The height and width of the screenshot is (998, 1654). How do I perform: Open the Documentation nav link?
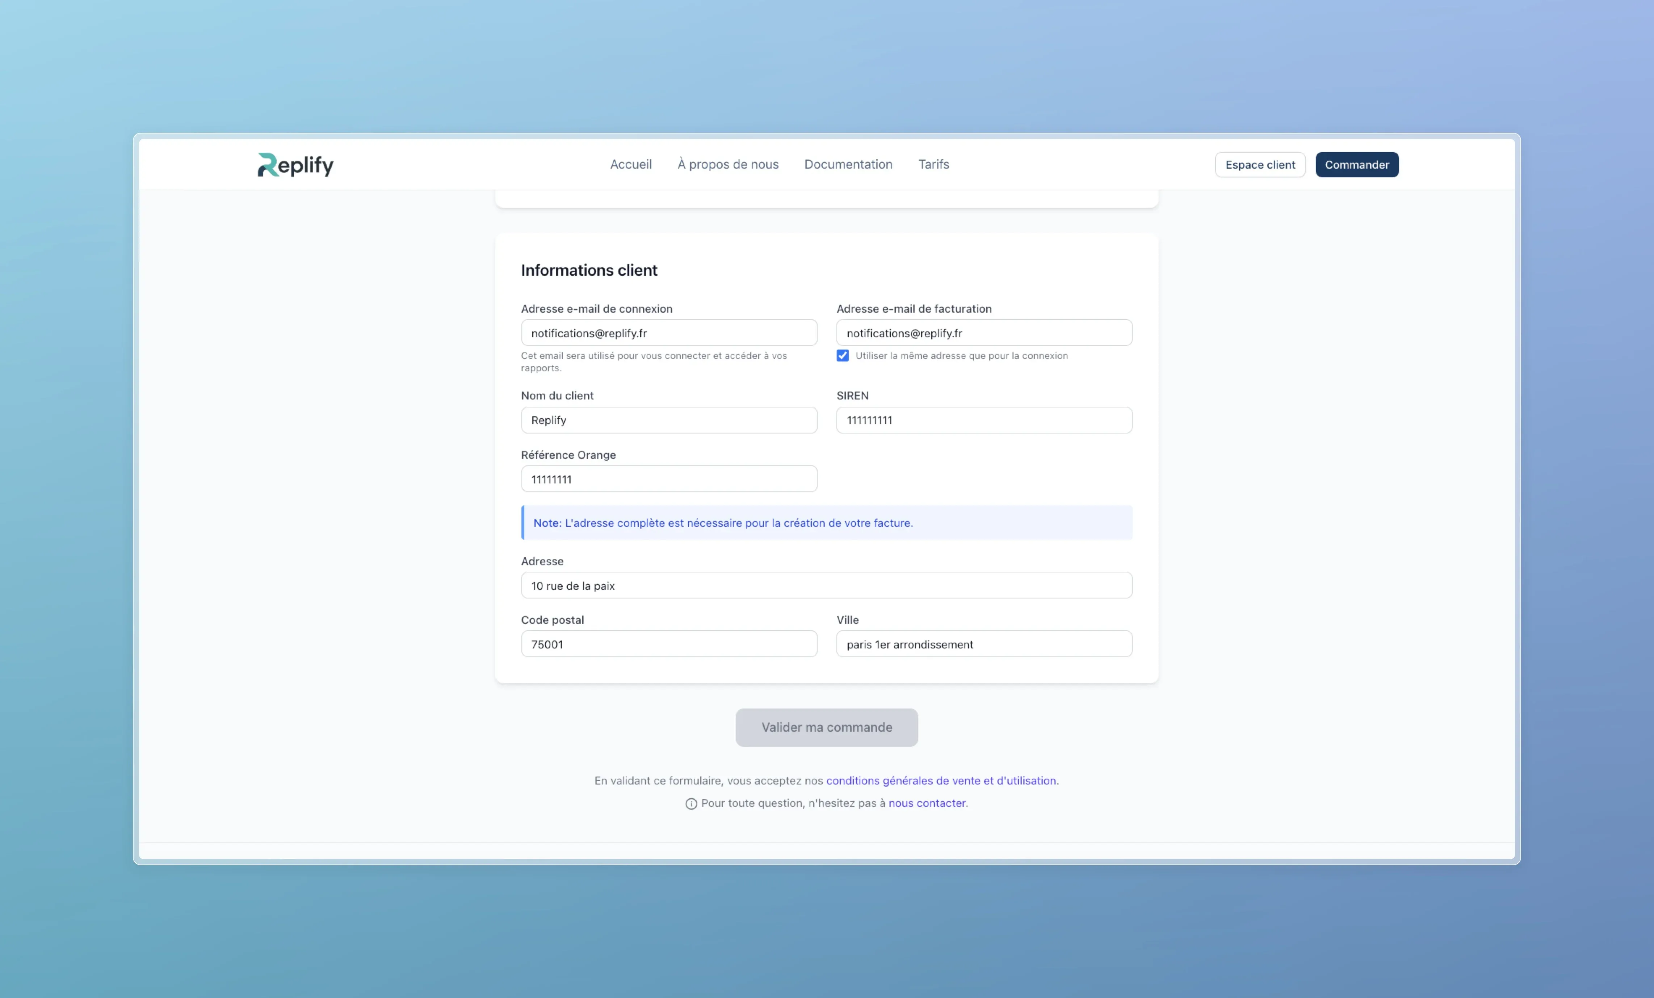pyautogui.click(x=848, y=164)
